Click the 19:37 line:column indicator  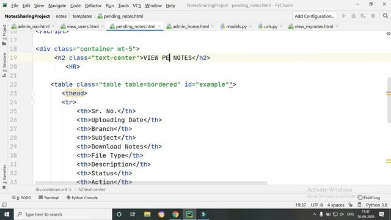click(x=301, y=205)
